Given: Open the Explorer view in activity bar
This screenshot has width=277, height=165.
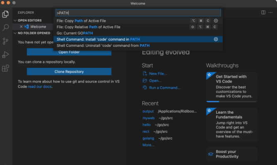Looking at the screenshot, I should 5,14.
